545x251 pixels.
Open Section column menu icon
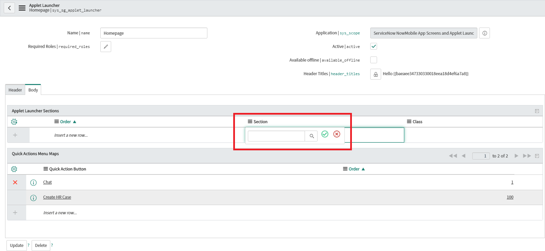click(250, 122)
